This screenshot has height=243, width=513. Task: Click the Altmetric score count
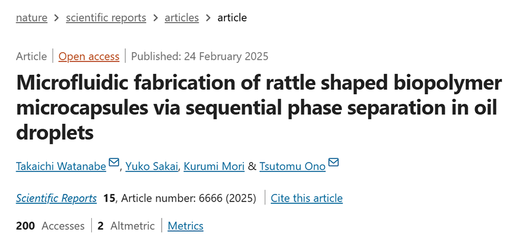click(x=100, y=226)
